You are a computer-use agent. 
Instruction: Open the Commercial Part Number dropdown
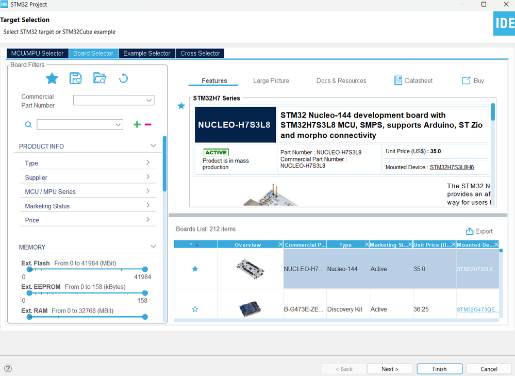[149, 100]
